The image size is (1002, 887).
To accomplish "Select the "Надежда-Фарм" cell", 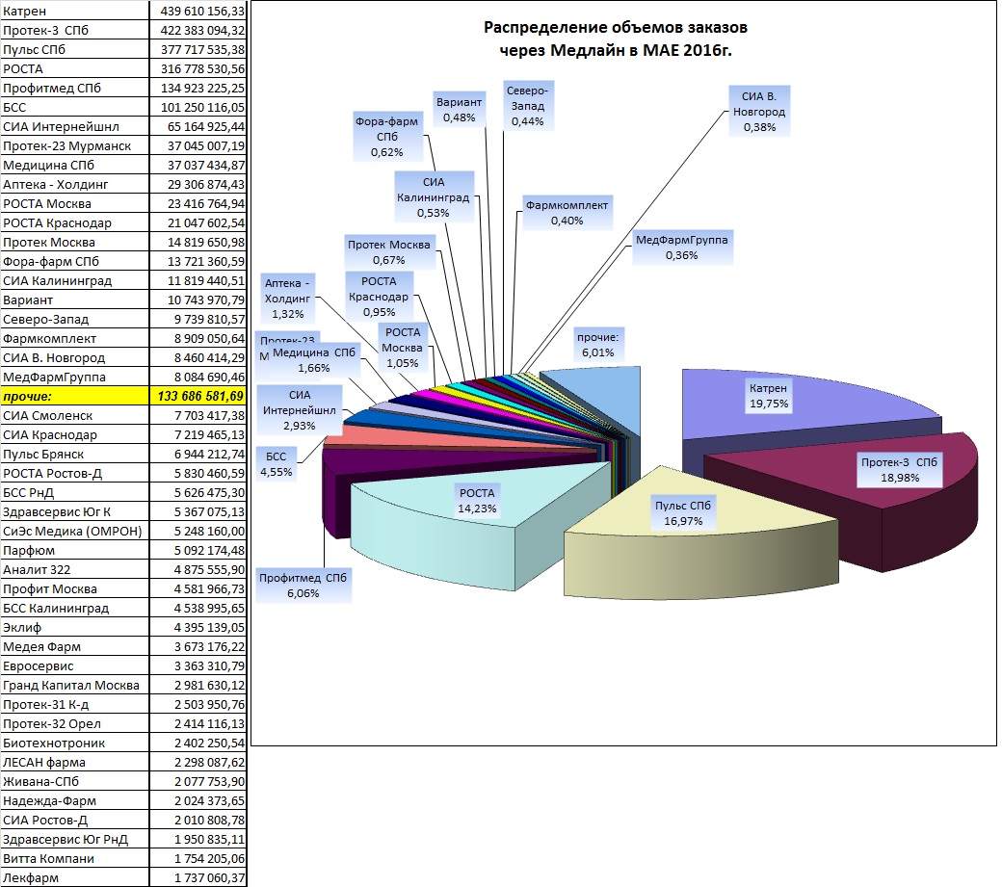I will [75, 800].
